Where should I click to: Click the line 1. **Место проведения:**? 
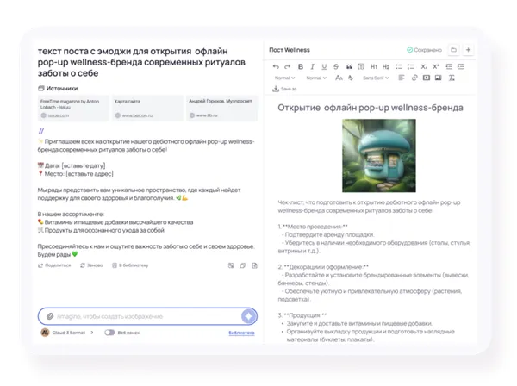[313, 227]
